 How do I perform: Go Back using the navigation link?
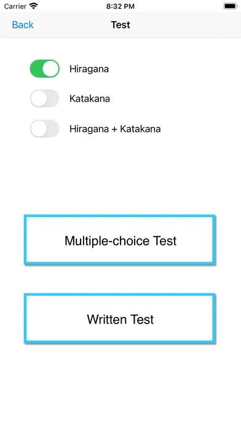(23, 25)
